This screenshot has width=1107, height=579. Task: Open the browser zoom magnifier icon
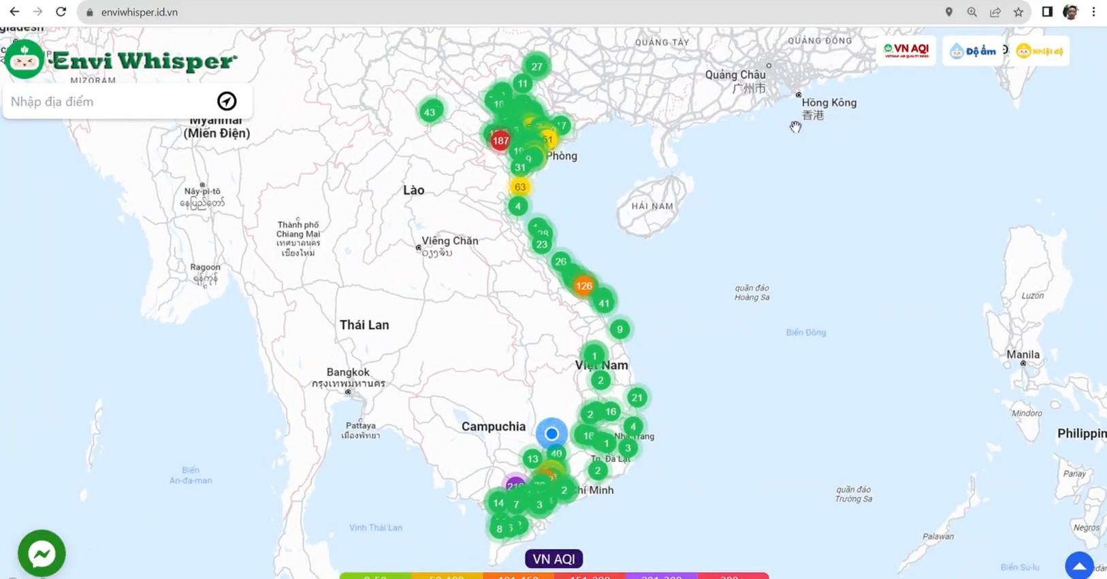[972, 12]
